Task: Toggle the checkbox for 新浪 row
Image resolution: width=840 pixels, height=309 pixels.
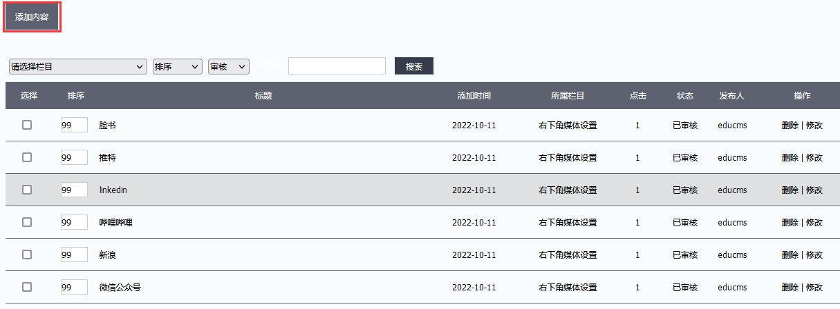Action: (27, 255)
